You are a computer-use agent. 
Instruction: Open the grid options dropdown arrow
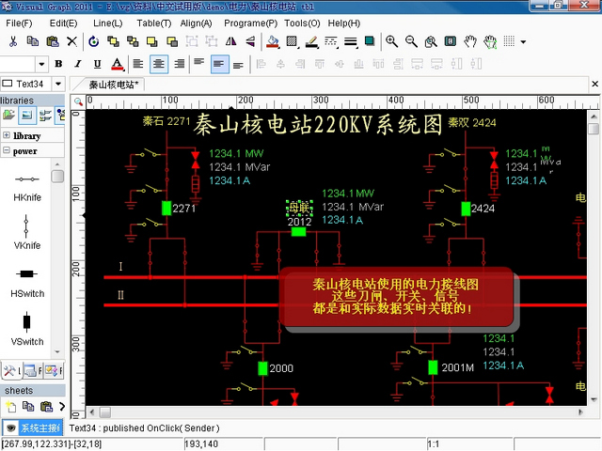pyautogui.click(x=523, y=41)
